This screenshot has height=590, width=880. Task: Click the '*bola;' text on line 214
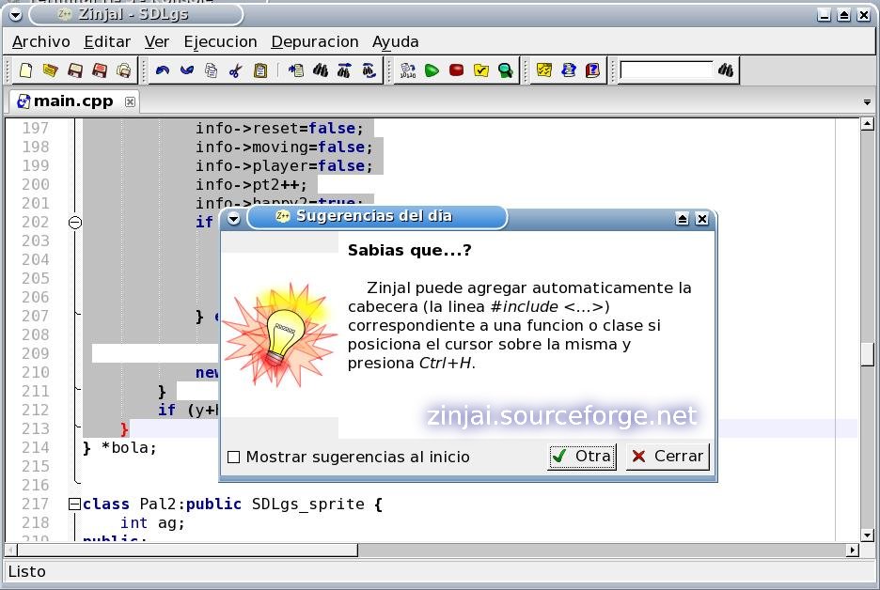pyautogui.click(x=129, y=448)
